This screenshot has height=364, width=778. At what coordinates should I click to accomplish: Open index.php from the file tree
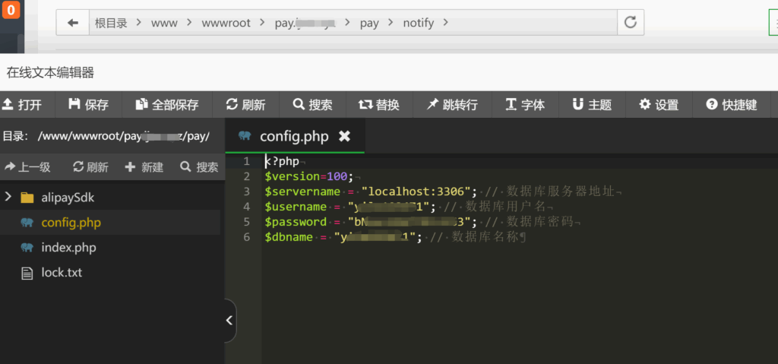click(x=68, y=248)
